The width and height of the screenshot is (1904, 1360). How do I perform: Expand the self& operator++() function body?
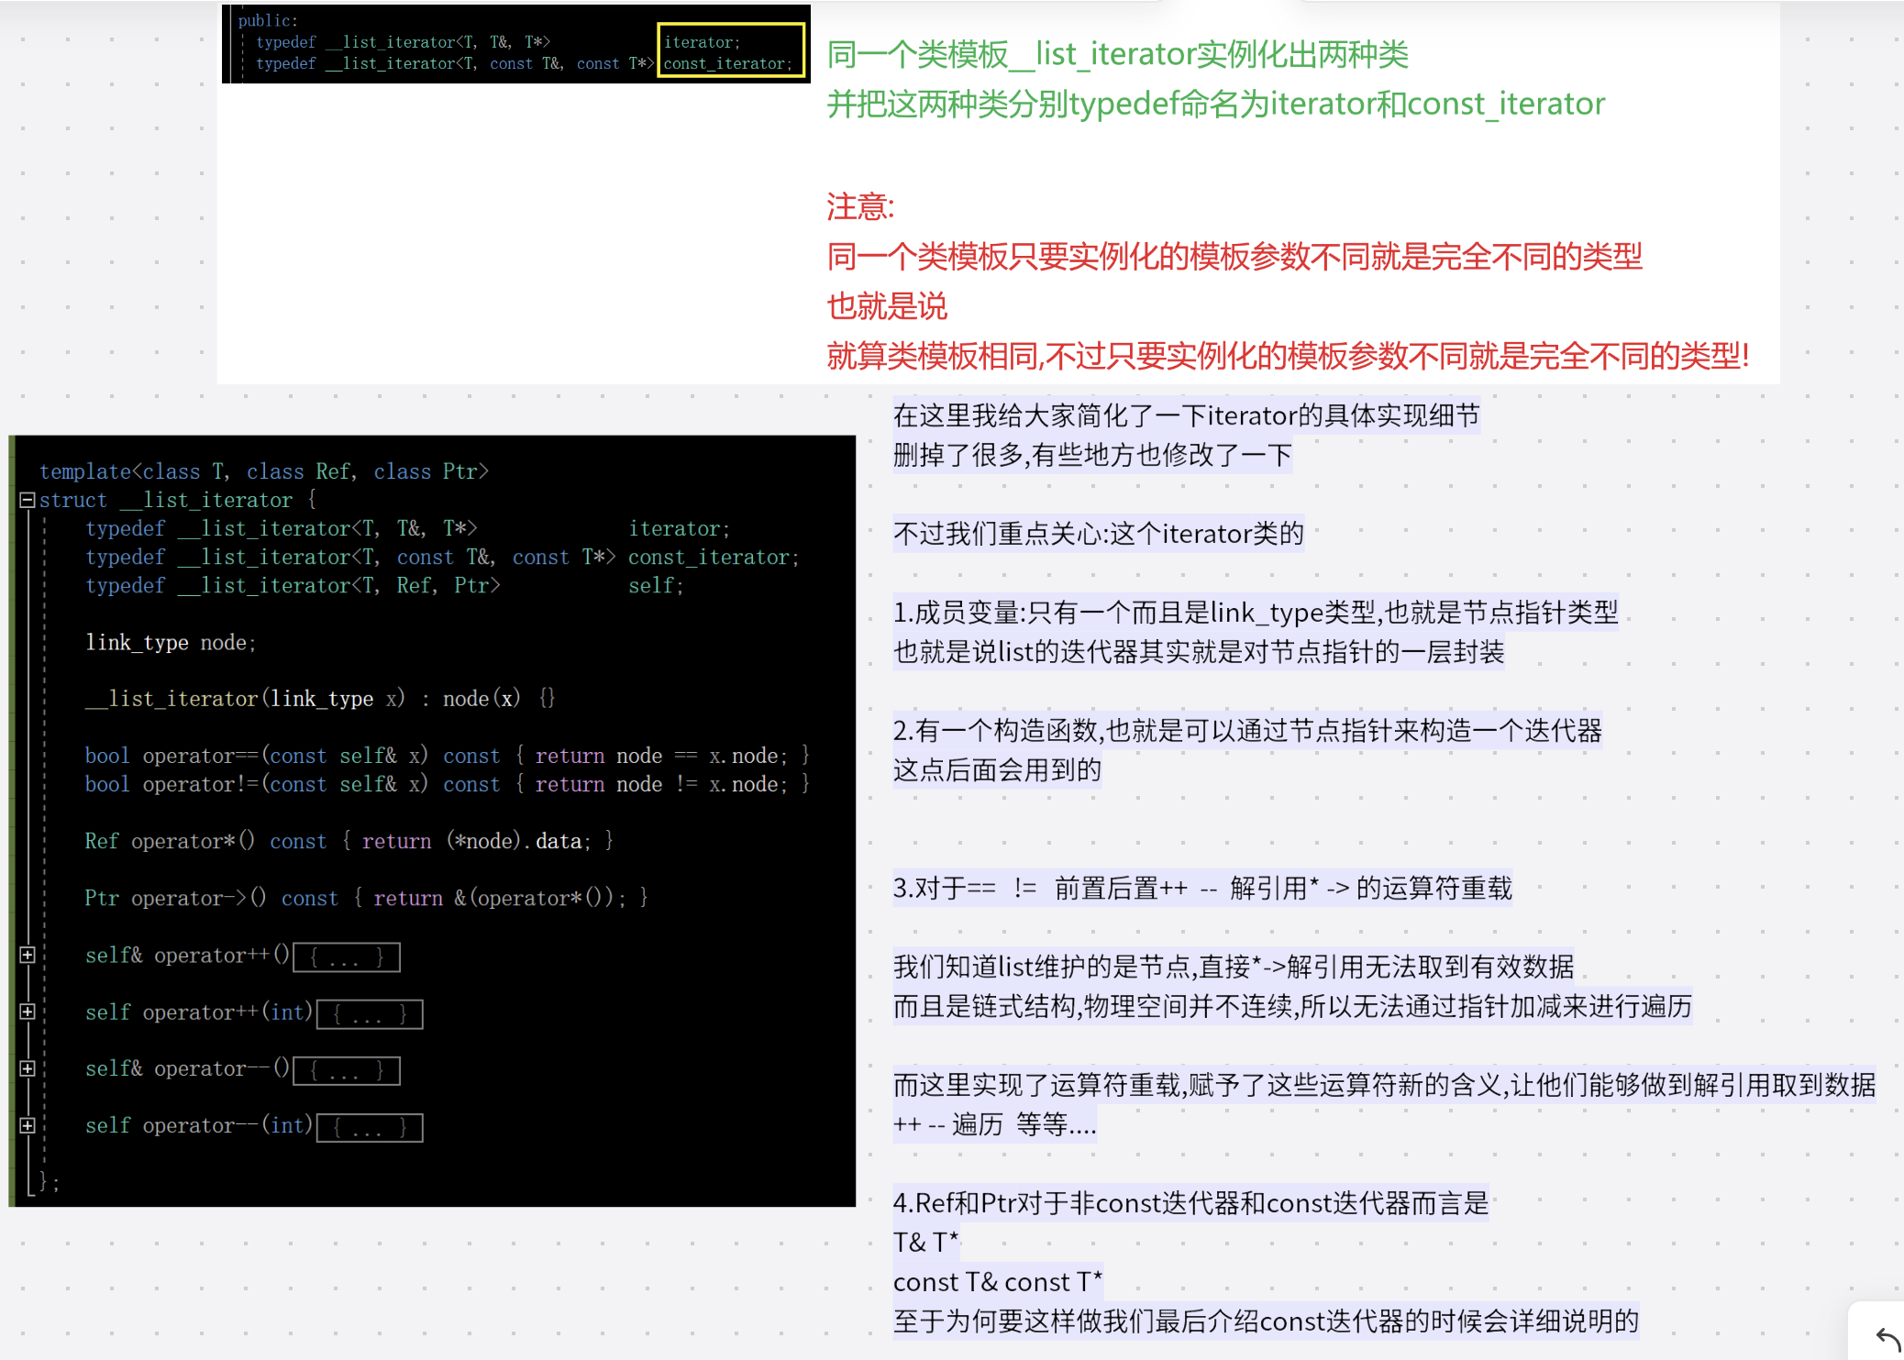point(28,955)
